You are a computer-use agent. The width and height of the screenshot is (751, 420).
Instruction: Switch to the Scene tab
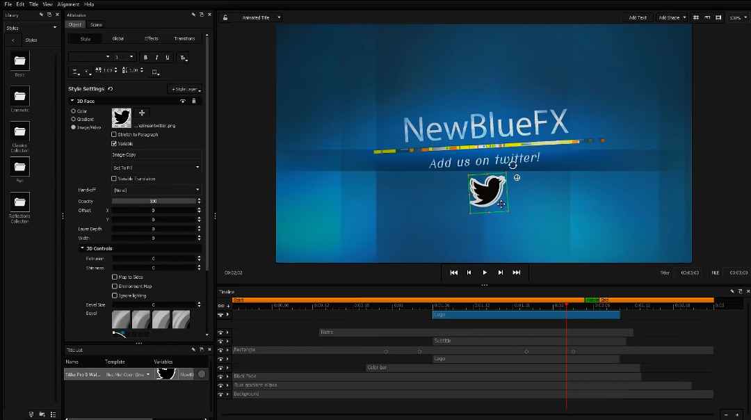tap(96, 25)
